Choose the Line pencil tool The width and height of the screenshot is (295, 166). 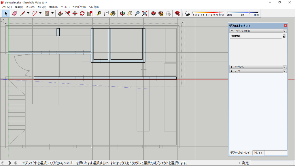pyautogui.click(x=23, y=13)
